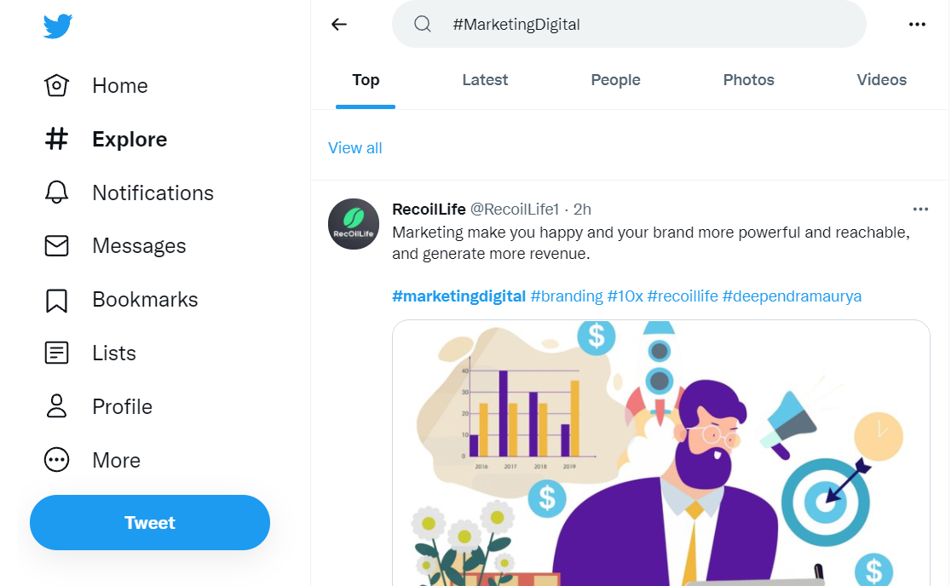
Task: Open the #branding hashtag link
Action: [567, 296]
